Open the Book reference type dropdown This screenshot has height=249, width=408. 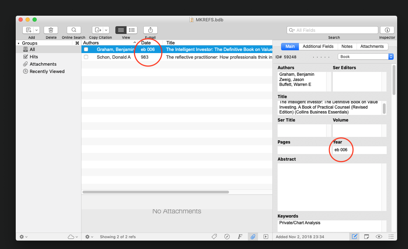366,57
